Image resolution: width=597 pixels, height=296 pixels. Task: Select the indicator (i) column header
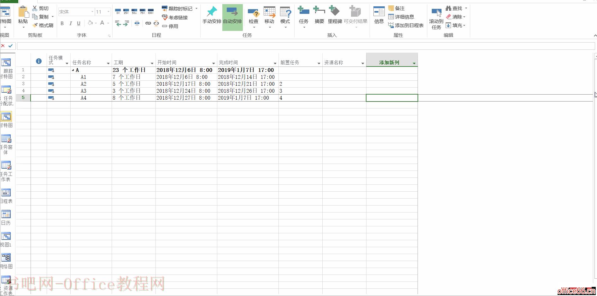click(39, 61)
